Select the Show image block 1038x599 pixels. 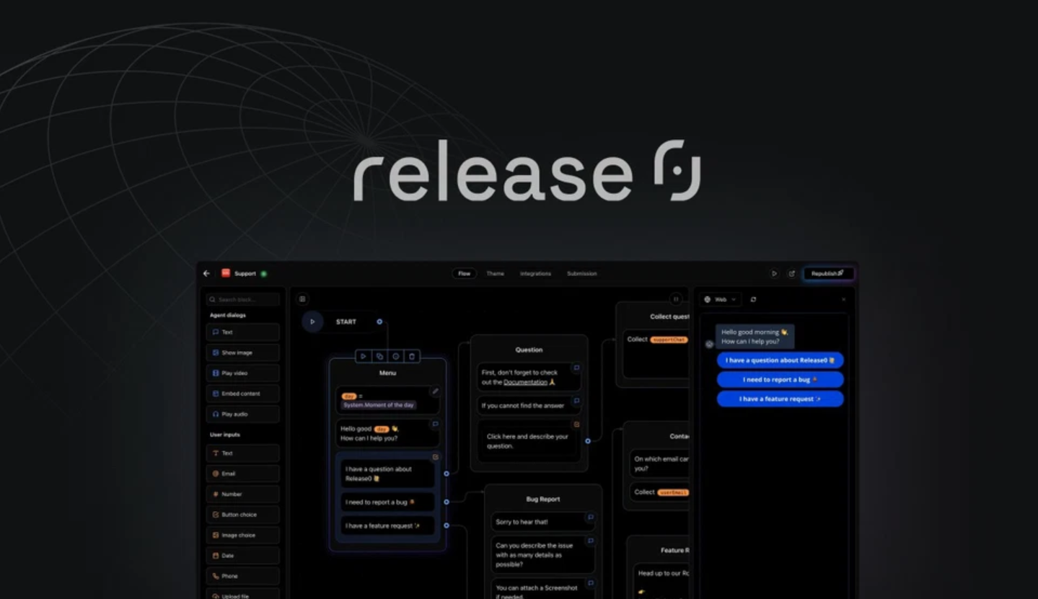point(243,352)
